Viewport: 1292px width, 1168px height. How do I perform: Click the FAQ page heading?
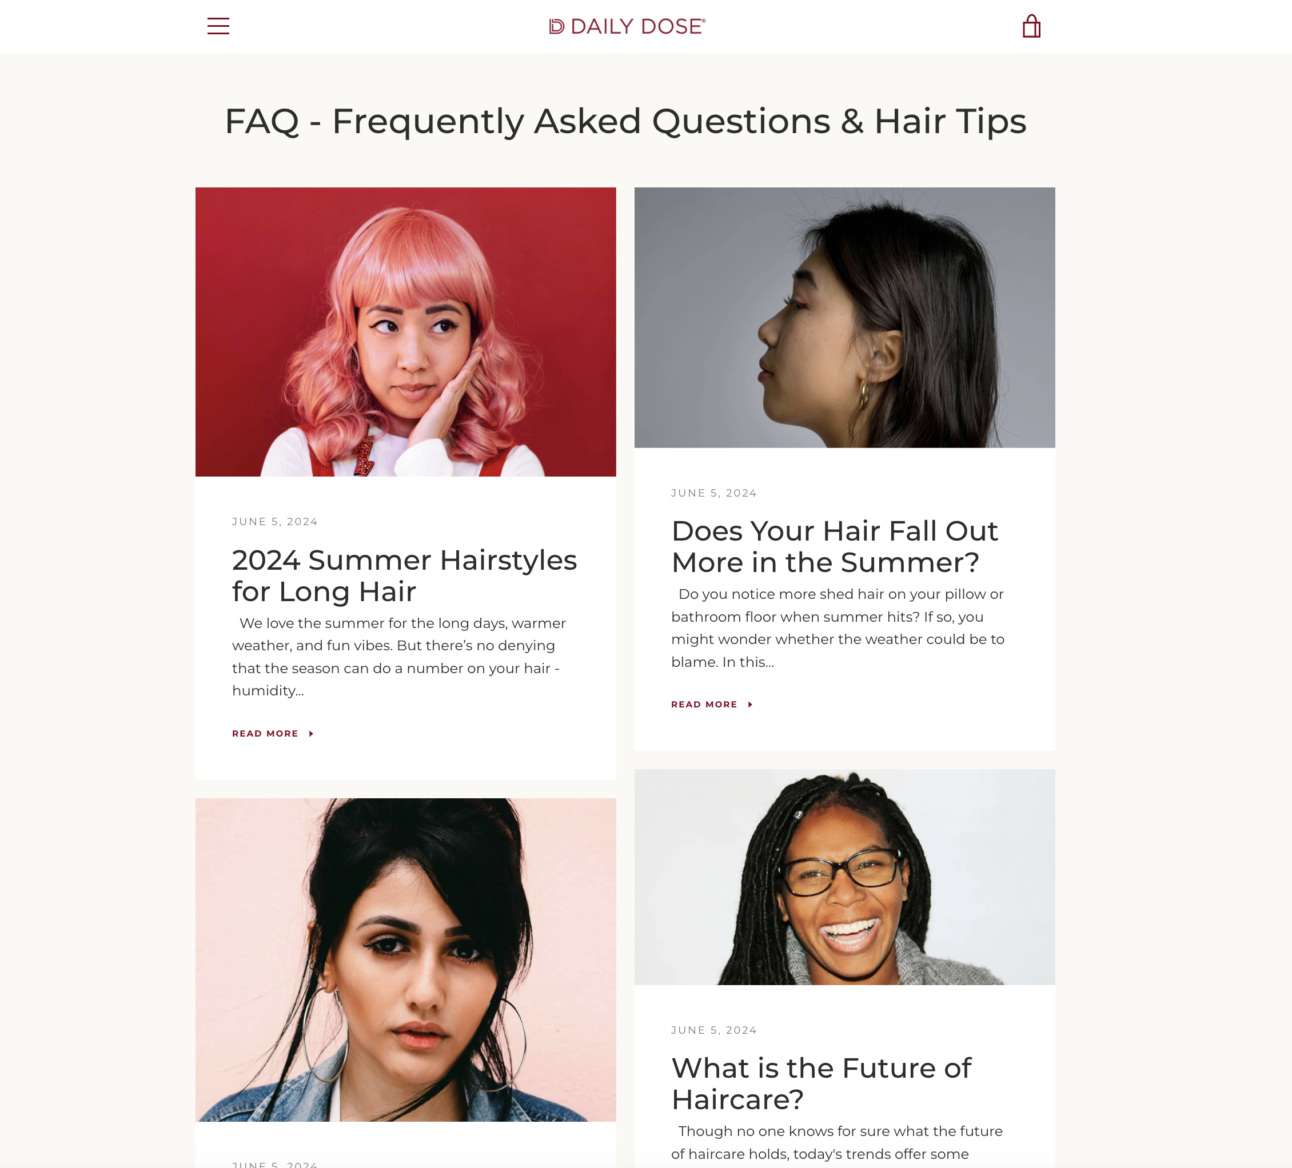(x=625, y=121)
